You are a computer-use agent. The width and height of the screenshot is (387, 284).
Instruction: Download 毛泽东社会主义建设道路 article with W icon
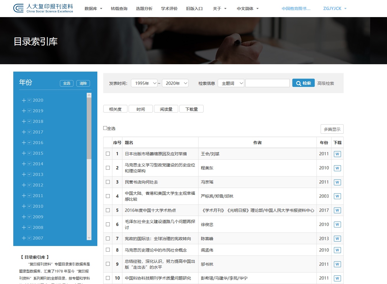(337, 224)
